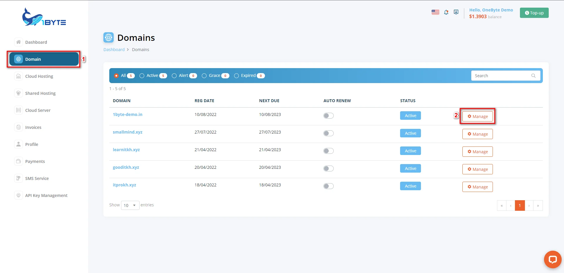Open the Shared Hosting section

click(40, 93)
